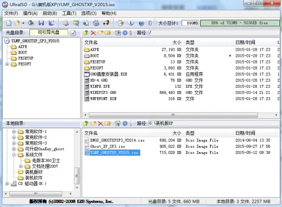Open the 选项(O) menu
Screen dimensions: 282x207
89,14
